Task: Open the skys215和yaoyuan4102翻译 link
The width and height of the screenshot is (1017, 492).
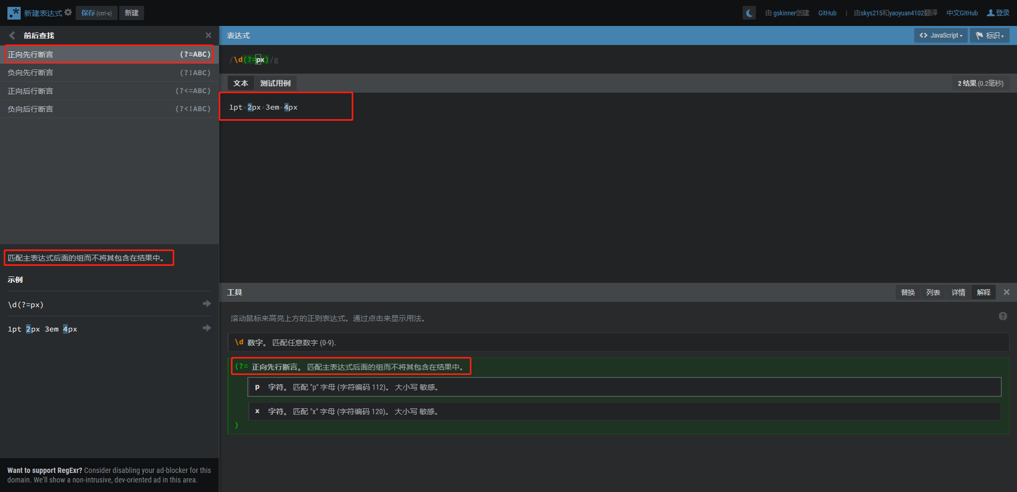Action: tap(895, 13)
